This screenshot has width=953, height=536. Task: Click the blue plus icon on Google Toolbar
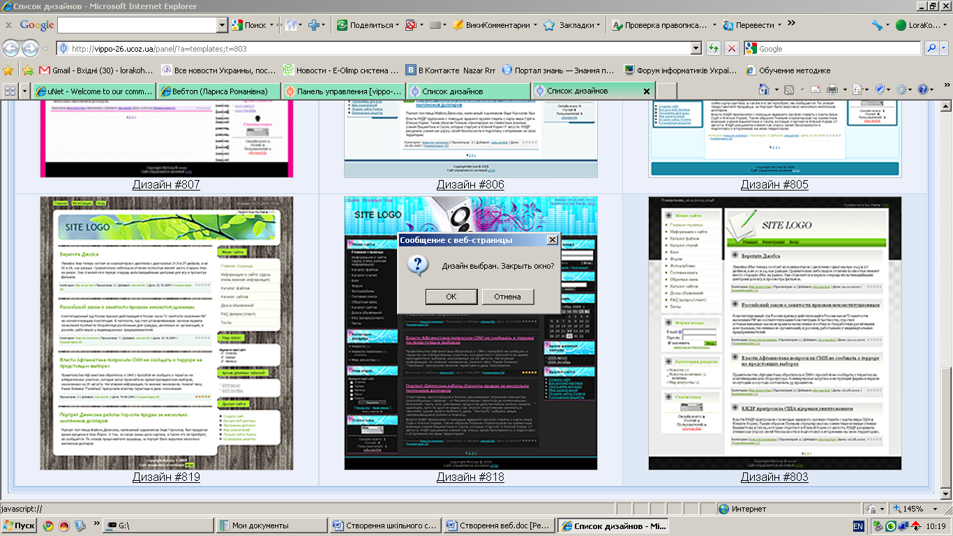(315, 25)
